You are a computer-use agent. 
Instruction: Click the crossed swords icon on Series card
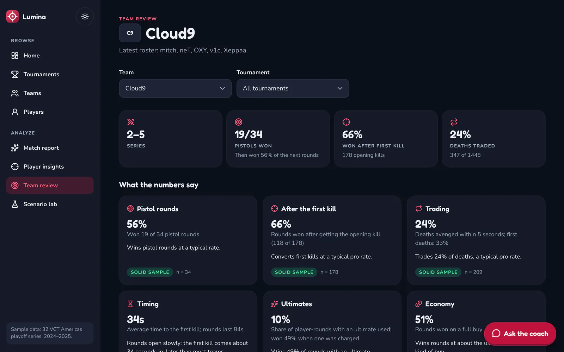coord(131,122)
